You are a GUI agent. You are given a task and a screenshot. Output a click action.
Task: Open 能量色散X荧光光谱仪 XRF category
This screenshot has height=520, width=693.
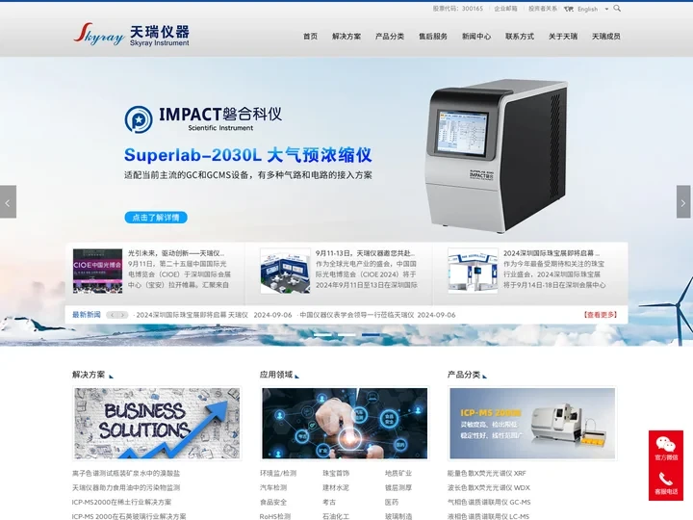[487, 473]
